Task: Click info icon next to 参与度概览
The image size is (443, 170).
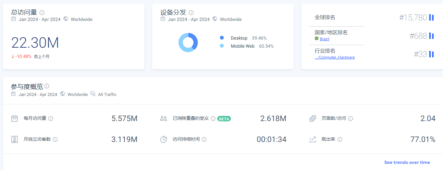Action: click(47, 86)
